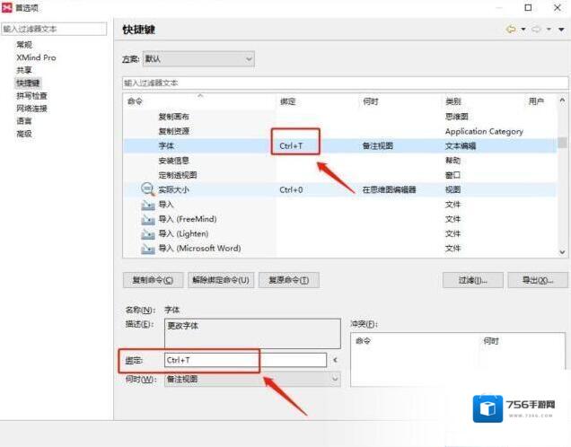Image resolution: width=571 pixels, height=447 pixels.
Task: Click the forward navigation arrow icon
Action: coord(535,30)
